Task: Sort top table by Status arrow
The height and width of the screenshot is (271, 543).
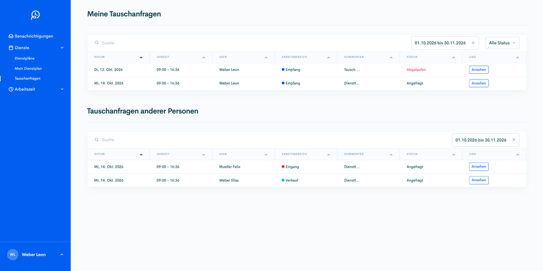Action: point(453,58)
